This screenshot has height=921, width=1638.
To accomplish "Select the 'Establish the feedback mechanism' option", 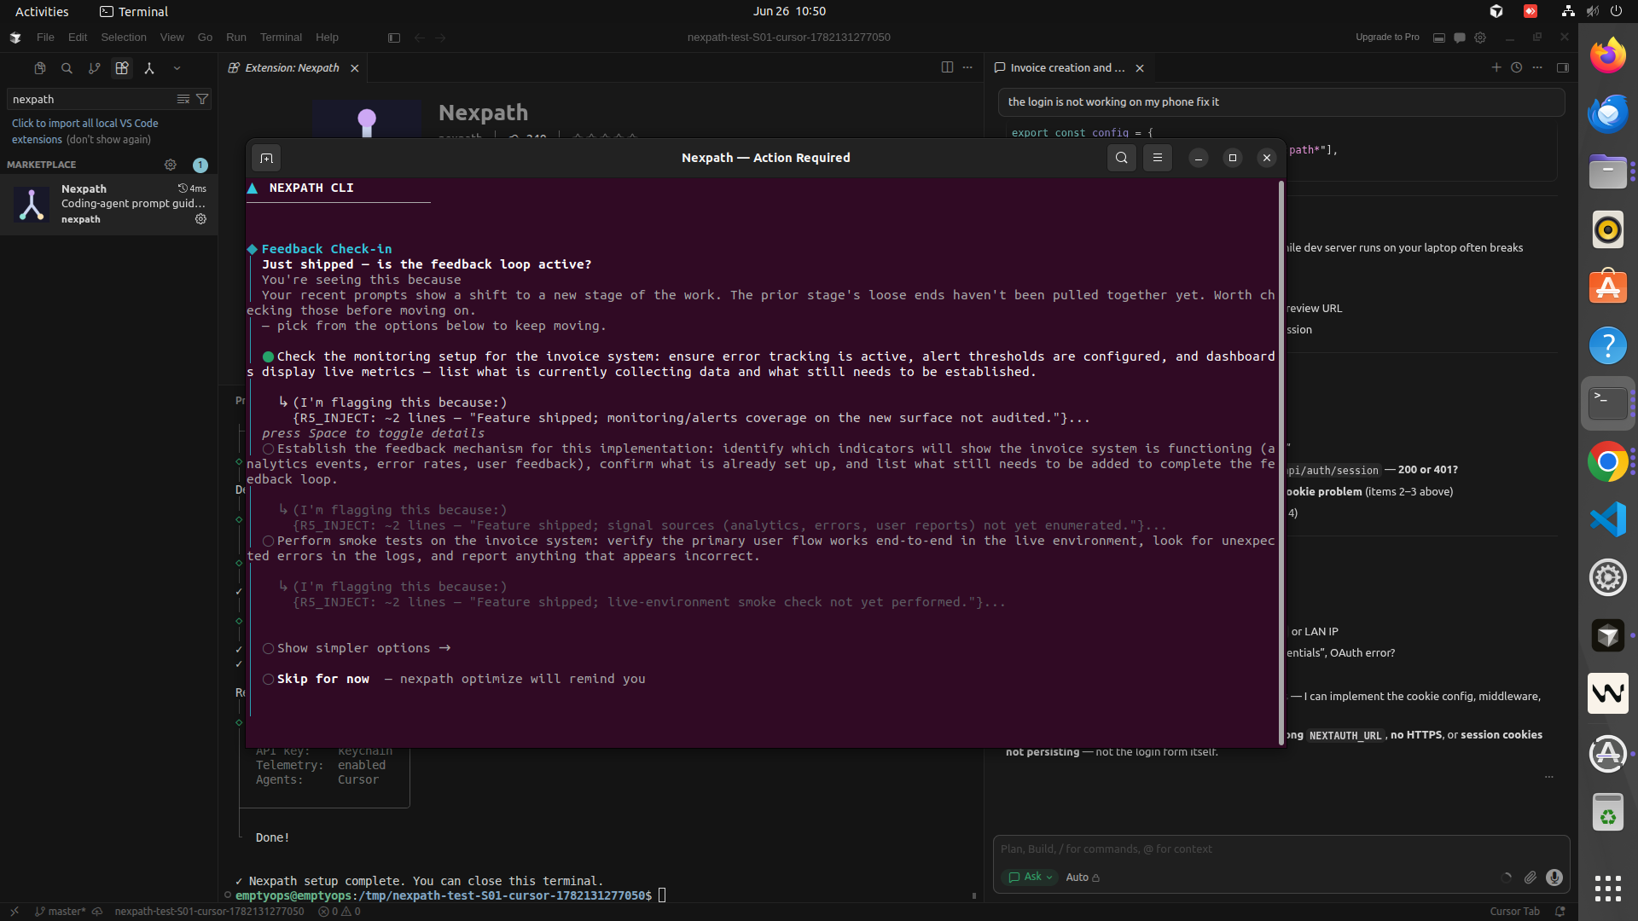I will [x=268, y=449].
